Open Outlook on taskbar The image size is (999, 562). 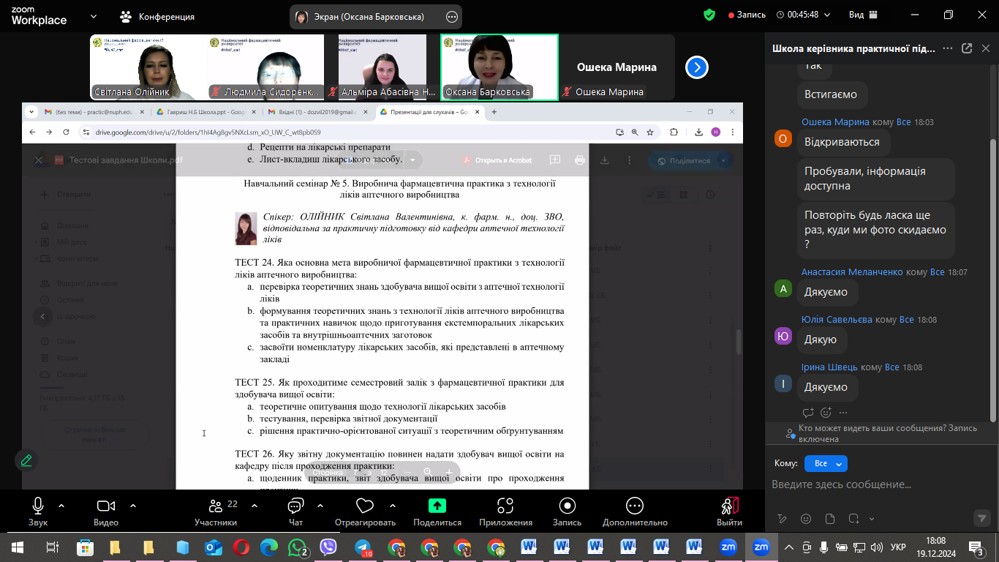[214, 547]
